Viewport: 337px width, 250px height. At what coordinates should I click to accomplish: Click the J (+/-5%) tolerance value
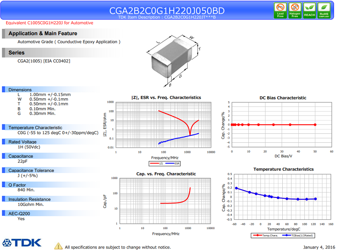click(x=27, y=176)
